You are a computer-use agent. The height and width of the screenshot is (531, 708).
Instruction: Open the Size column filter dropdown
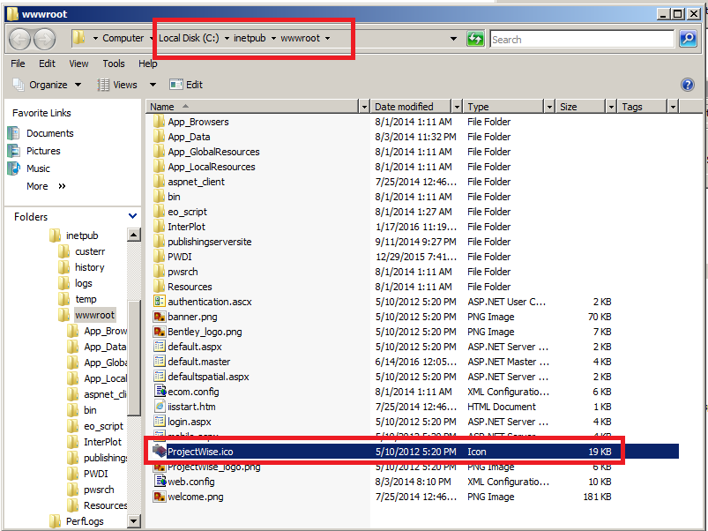coord(611,107)
